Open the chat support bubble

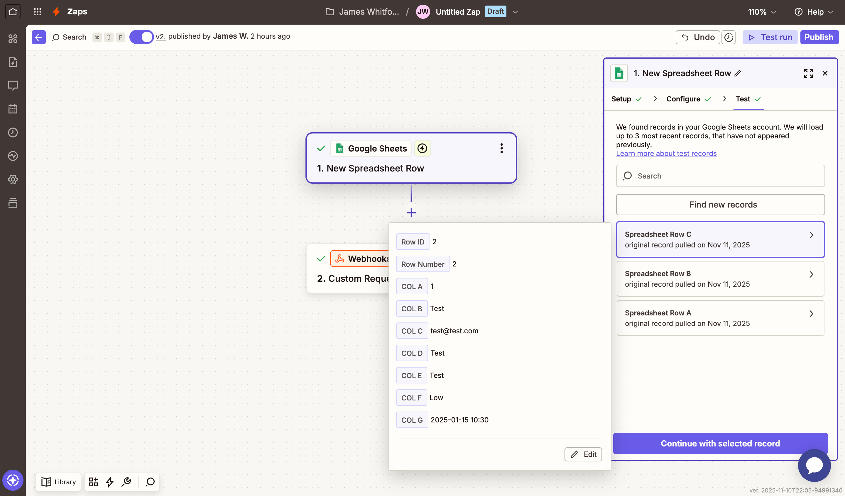(814, 465)
